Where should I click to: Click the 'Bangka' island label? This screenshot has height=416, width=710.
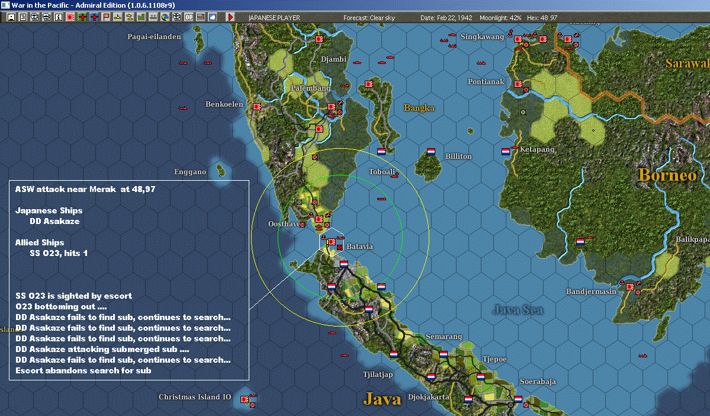[x=419, y=108]
